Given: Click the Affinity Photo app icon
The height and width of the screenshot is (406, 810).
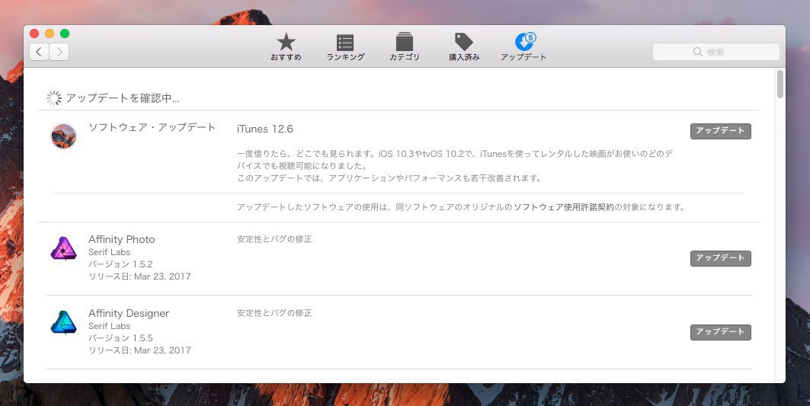Looking at the screenshot, I should click(x=63, y=248).
